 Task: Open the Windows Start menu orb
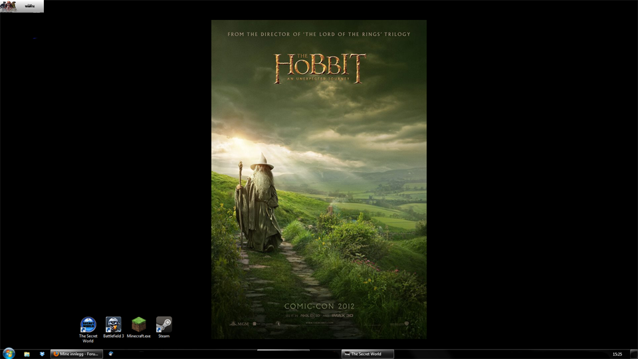[9, 353]
